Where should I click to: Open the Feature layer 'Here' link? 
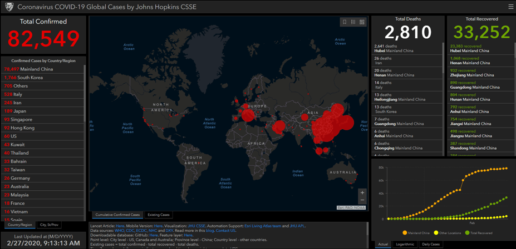coord(188,235)
